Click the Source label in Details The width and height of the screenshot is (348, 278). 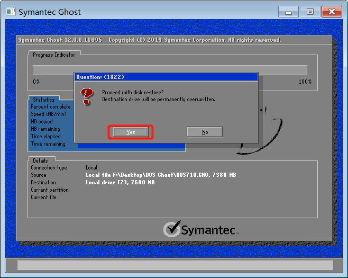[x=39, y=175]
